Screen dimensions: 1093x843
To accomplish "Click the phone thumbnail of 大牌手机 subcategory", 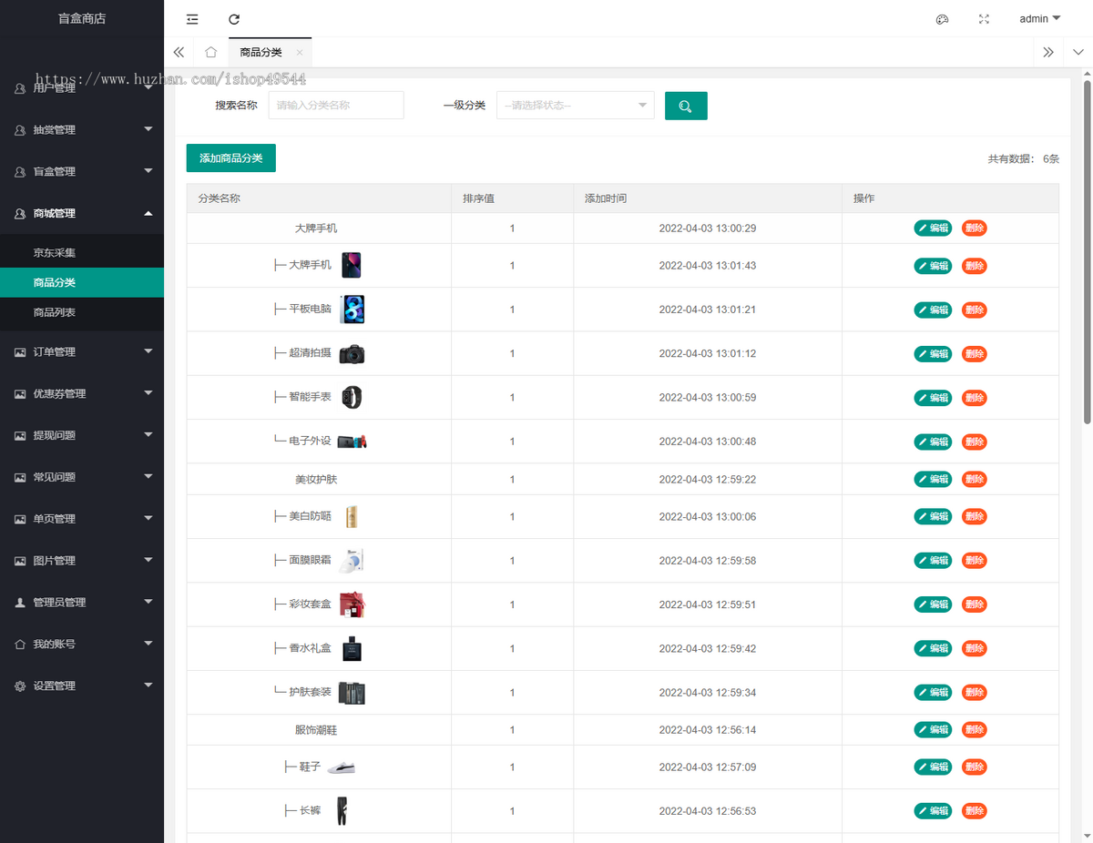I will pos(352,265).
